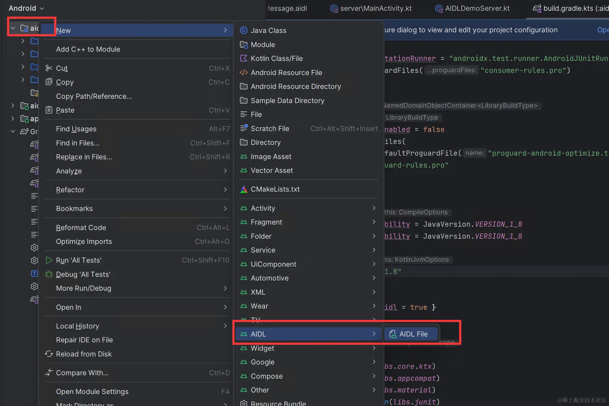
Task: Click the Cut scissors icon
Action: click(49, 68)
